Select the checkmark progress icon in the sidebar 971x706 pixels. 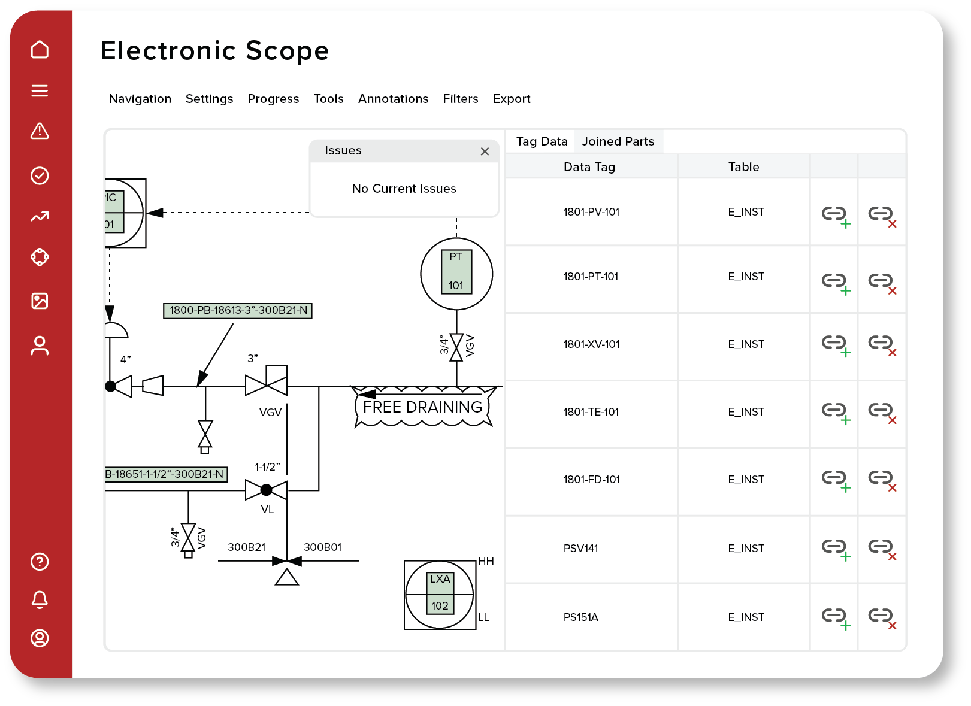pos(40,174)
